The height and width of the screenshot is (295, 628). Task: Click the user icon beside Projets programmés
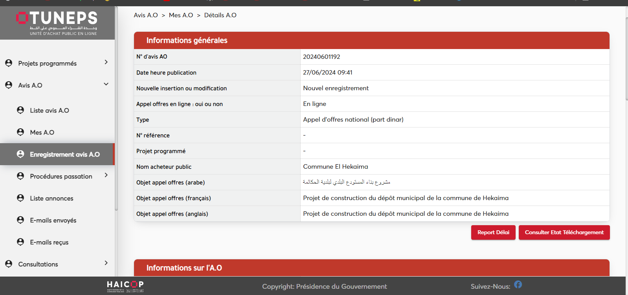click(x=9, y=63)
